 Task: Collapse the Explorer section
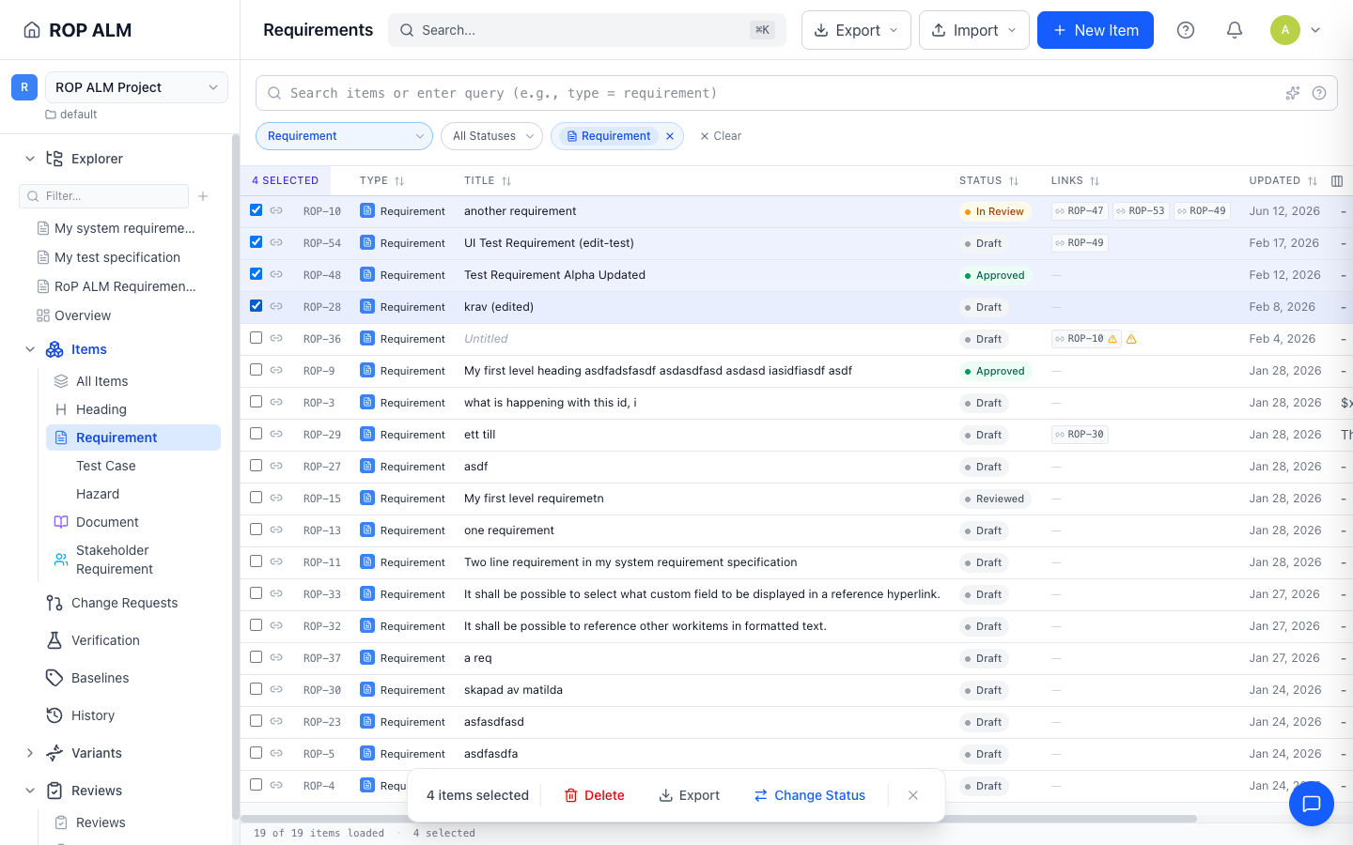30,159
